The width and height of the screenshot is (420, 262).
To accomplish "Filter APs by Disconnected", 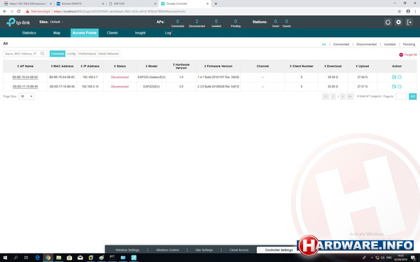I will pos(366,45).
